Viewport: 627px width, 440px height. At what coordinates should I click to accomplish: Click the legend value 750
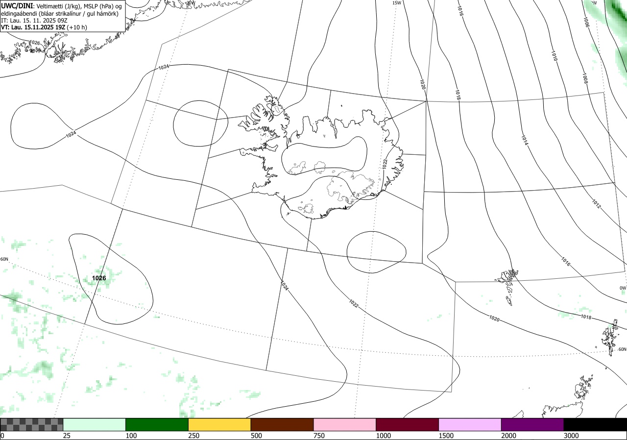point(319,436)
